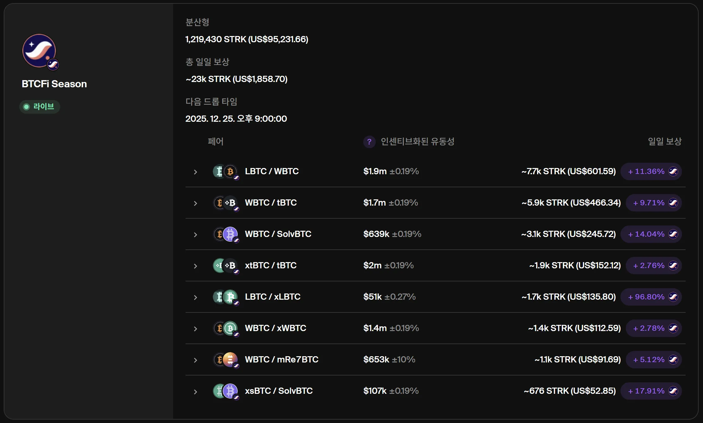Click the WBTC / SolvBTC token pair icon

point(225,234)
